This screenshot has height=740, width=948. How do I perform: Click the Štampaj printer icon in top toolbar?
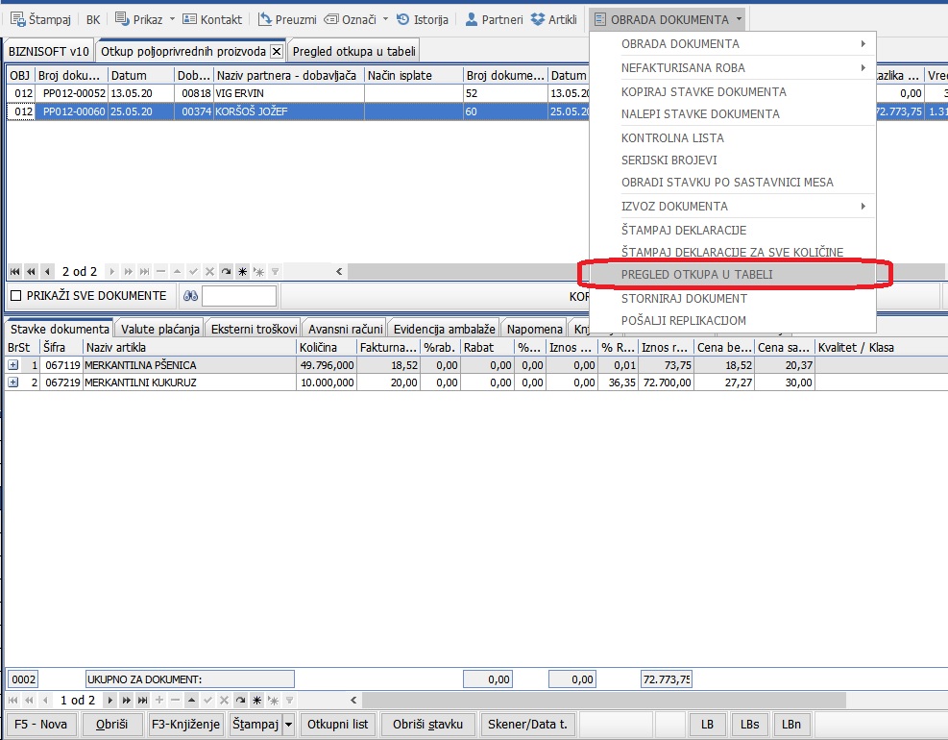point(18,19)
